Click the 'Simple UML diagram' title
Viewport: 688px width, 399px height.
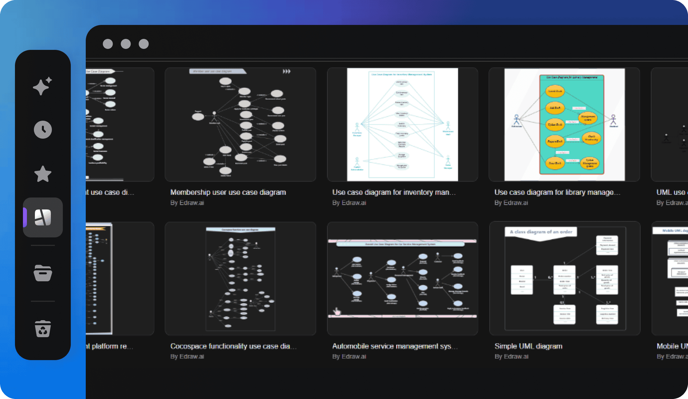coord(528,346)
